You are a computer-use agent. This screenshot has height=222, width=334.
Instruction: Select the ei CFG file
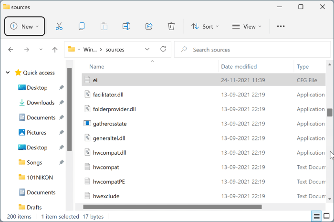click(x=203, y=80)
